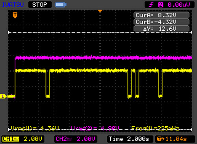
Task: Click the orange T trigger marker in the grid
Action: 15,15
